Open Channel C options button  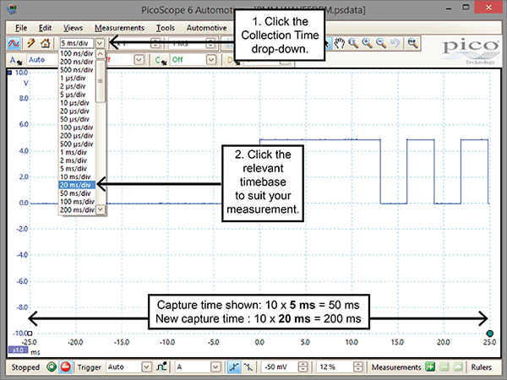[161, 60]
